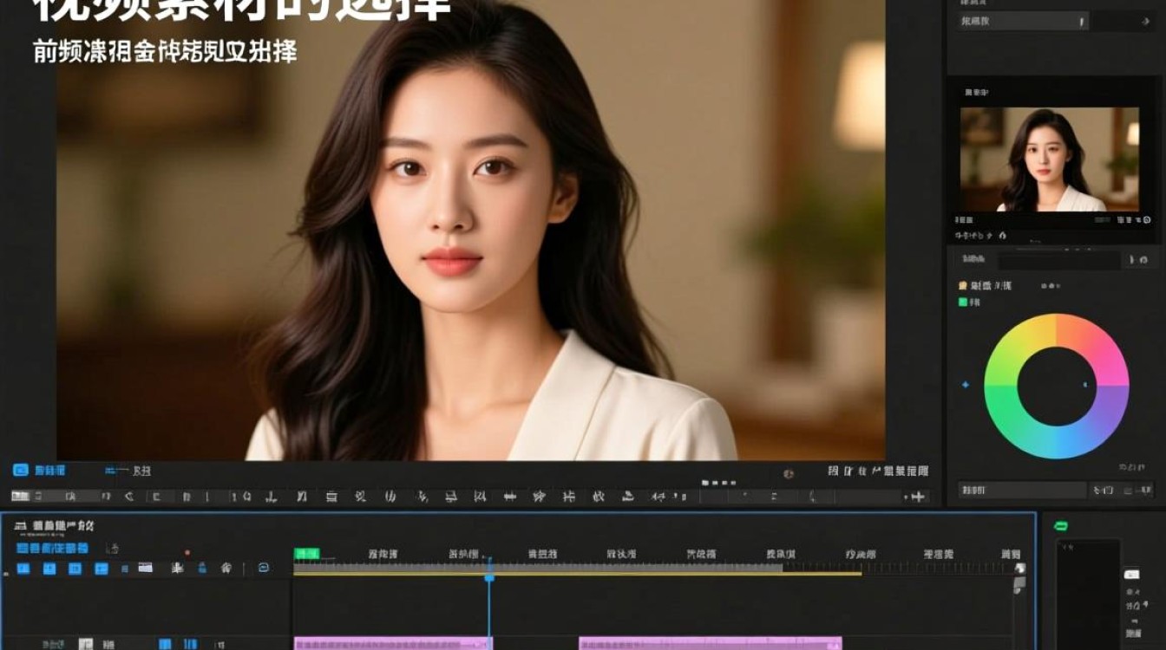The image size is (1166, 650).
Task: Click the white tag icon in bottom-right panel
Action: point(1131,574)
